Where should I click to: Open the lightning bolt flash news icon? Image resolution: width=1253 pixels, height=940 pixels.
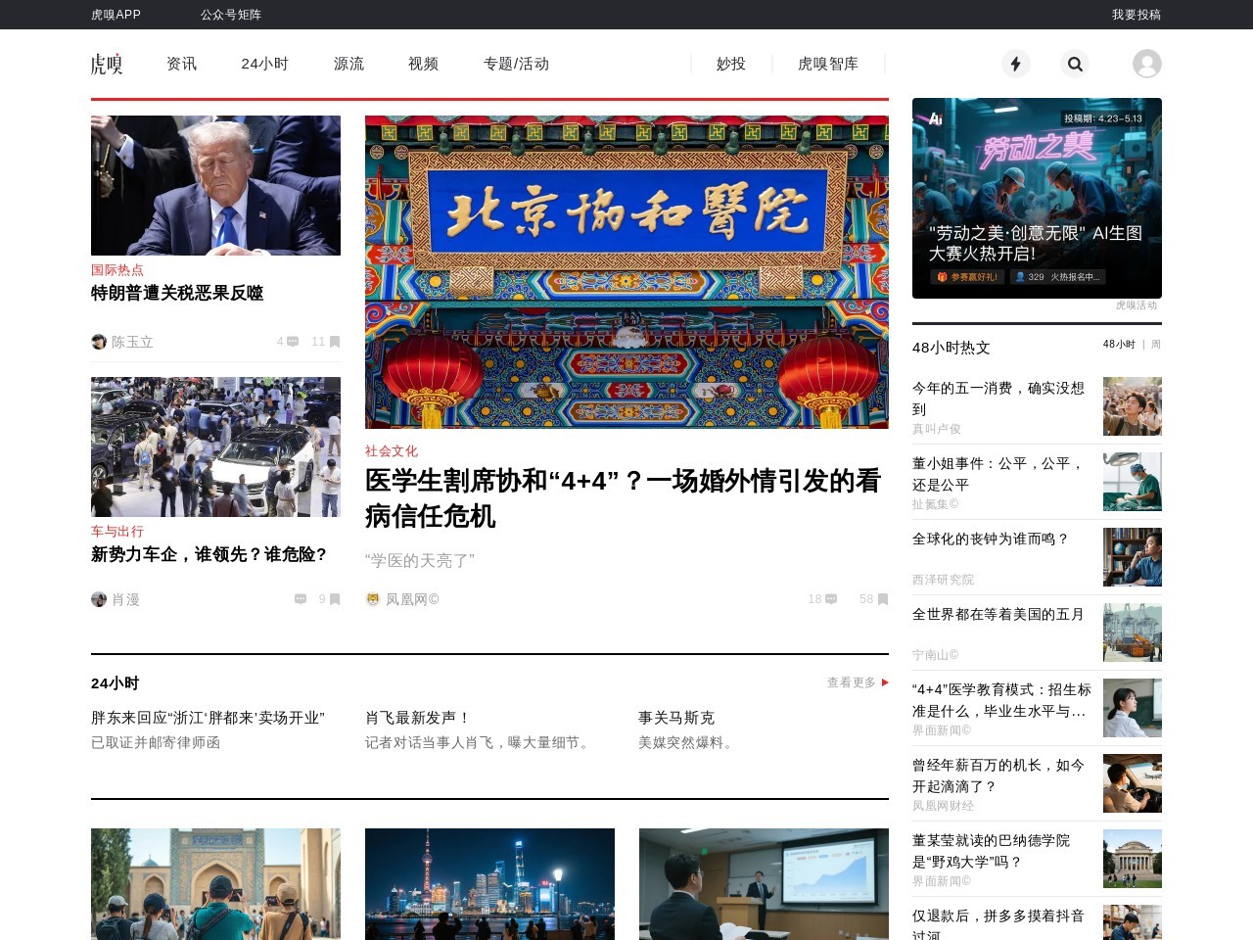click(x=1015, y=64)
